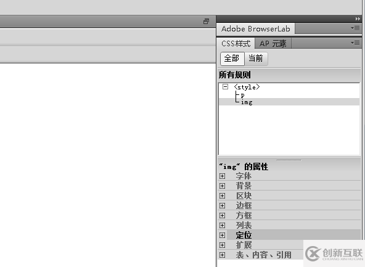Switch to the AP 元素 tab
Screen dimensions: 365x267
click(x=273, y=44)
